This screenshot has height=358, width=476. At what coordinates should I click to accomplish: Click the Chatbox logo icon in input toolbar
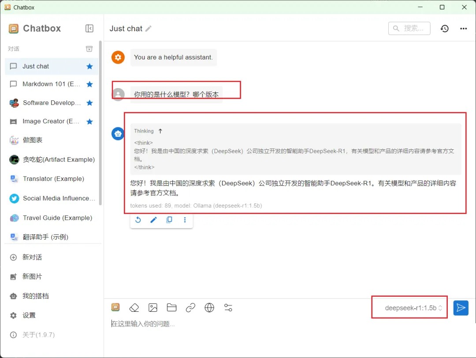click(x=115, y=308)
